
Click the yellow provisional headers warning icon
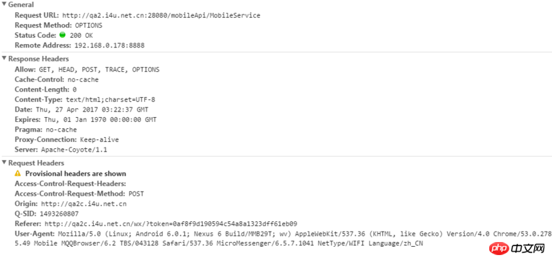pyautogui.click(x=18, y=173)
